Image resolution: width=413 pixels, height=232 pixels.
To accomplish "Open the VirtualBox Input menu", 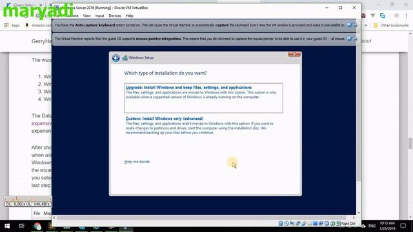I will (x=99, y=15).
